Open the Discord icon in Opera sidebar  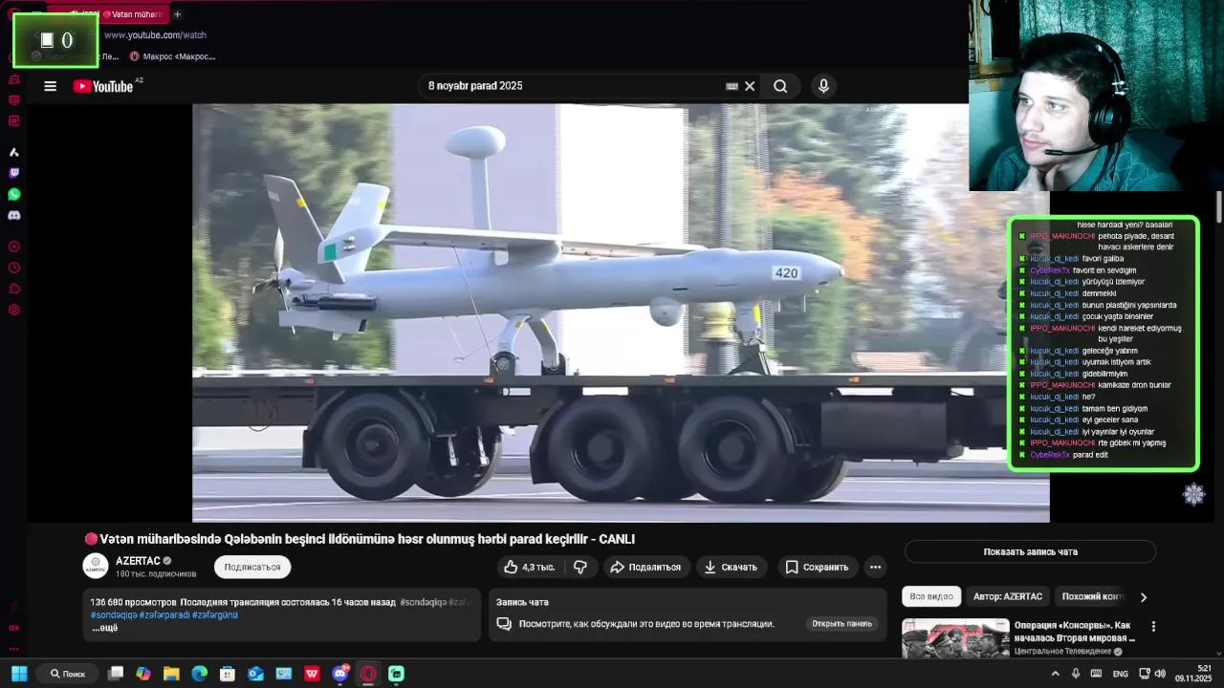point(14,215)
